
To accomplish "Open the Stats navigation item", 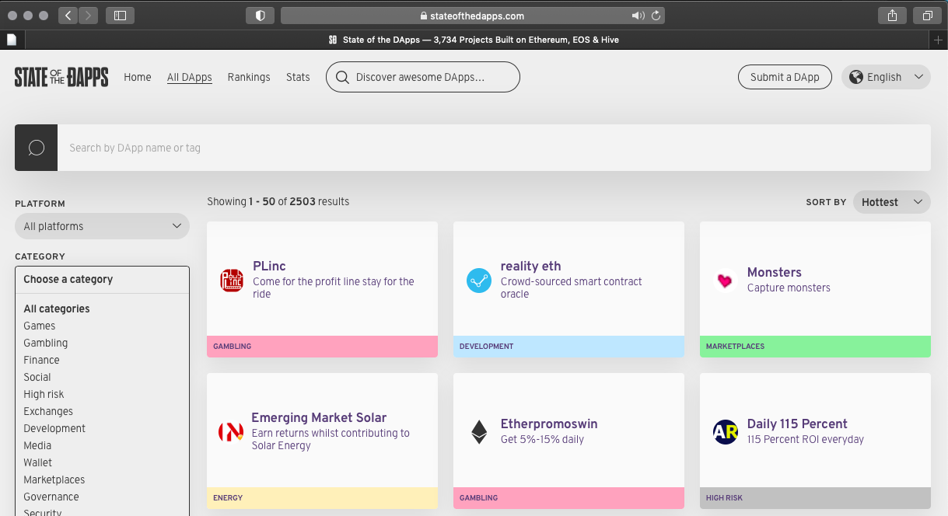I will pyautogui.click(x=298, y=77).
